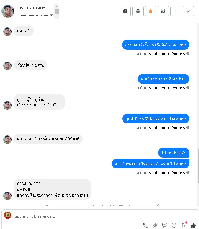Click the small down arrow stepper
The height and width of the screenshot is (229, 199).
coord(57,16)
